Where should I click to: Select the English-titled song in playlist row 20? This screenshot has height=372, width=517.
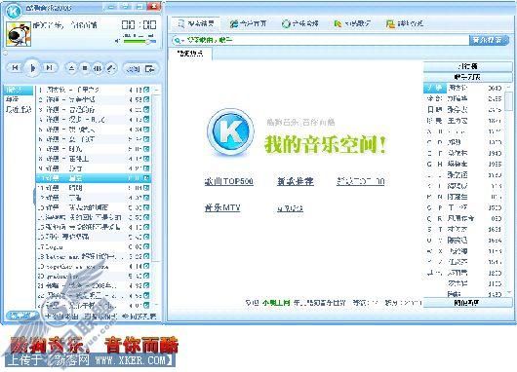[x=94, y=276]
